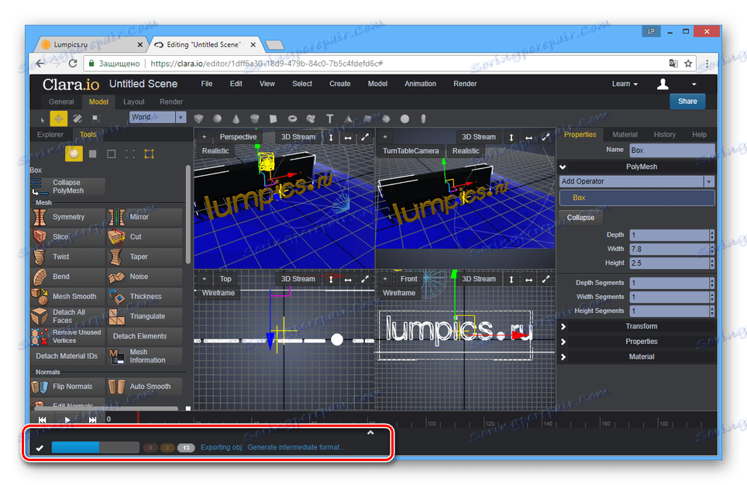
Task: Open the Animation menu
Action: (420, 84)
